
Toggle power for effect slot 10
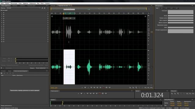tap(4, 30)
